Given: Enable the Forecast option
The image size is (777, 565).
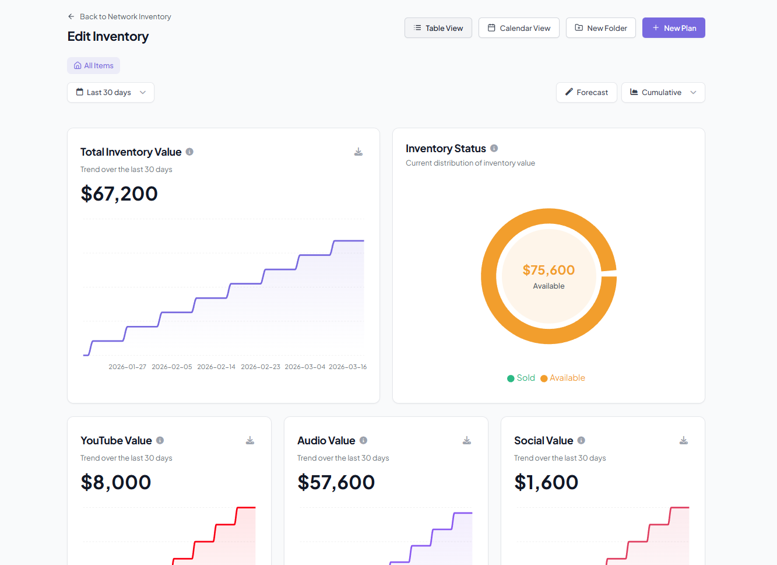Looking at the screenshot, I should (586, 93).
